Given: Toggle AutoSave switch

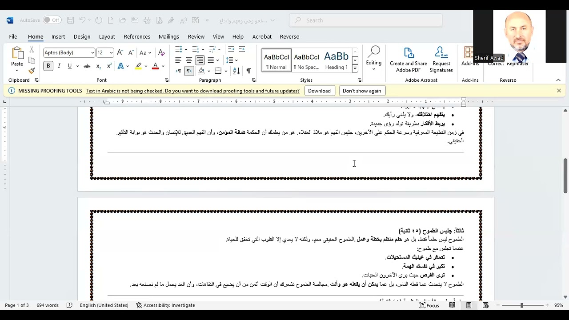Looking at the screenshot, I should coord(52,20).
